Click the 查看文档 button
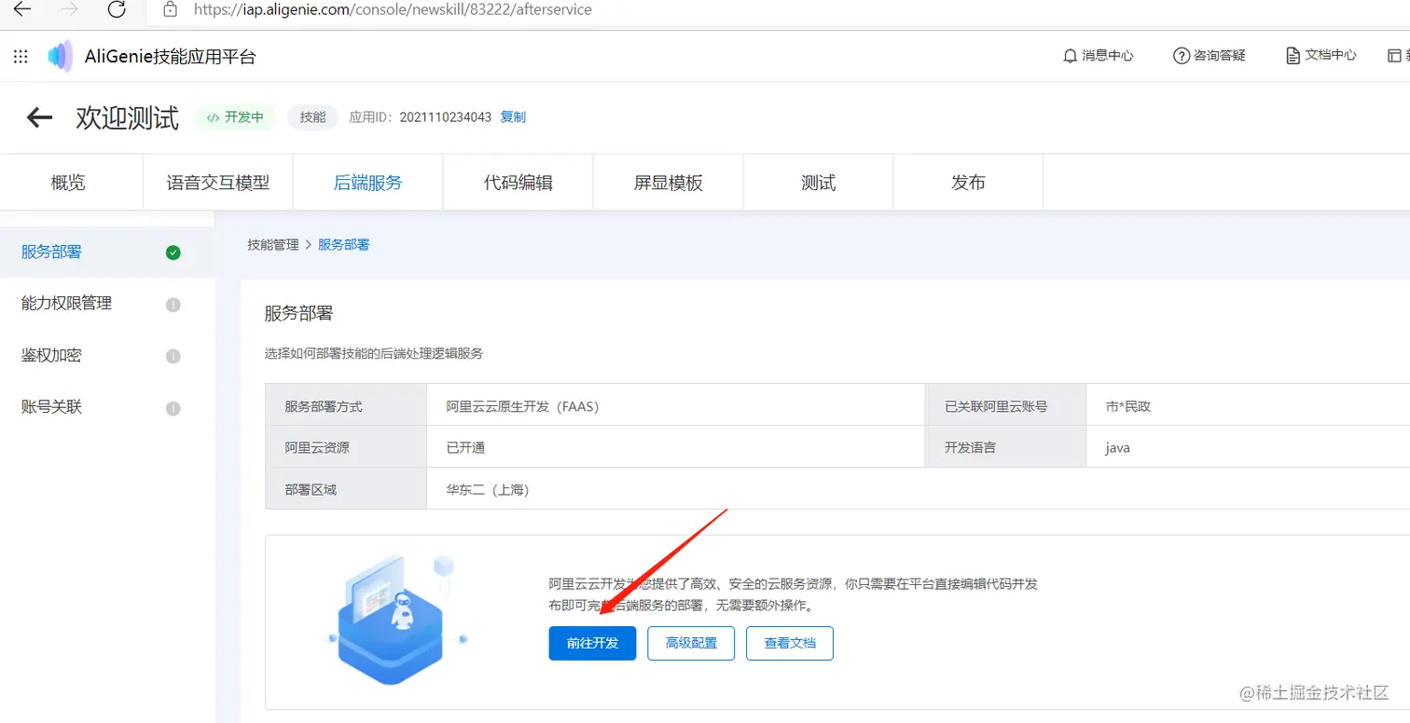 (790, 644)
